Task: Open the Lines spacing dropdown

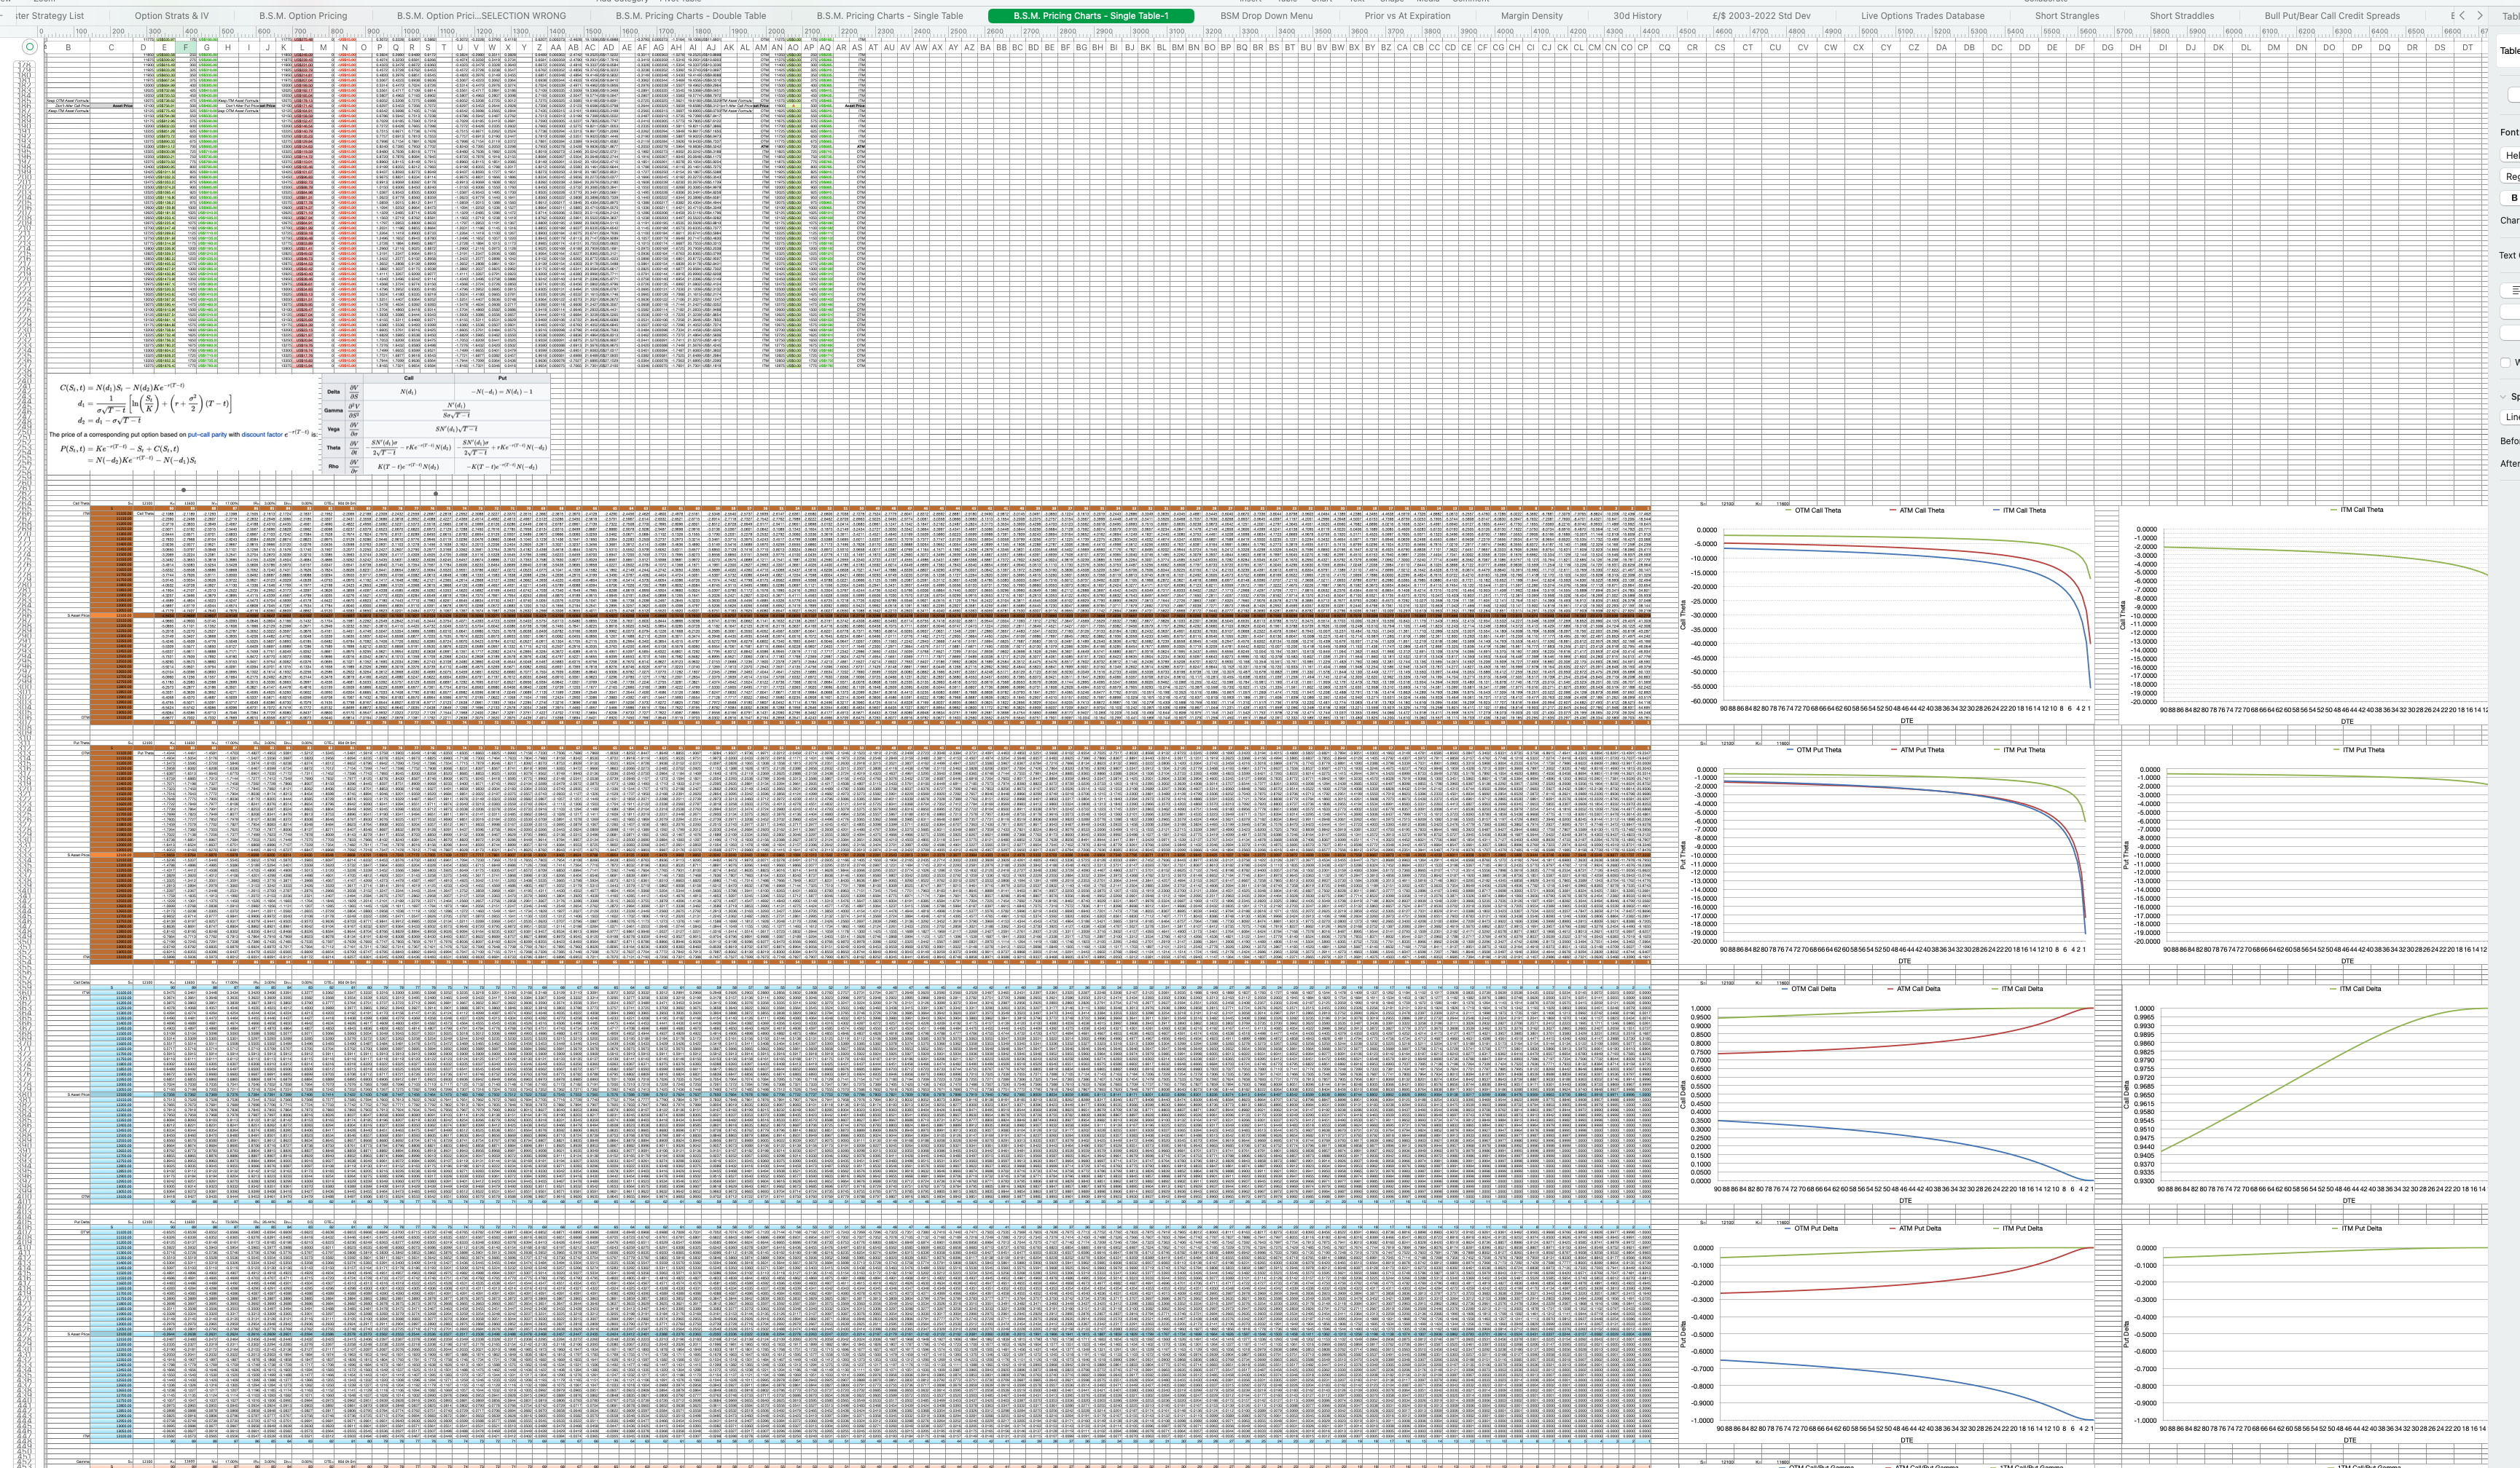Action: click(2512, 418)
